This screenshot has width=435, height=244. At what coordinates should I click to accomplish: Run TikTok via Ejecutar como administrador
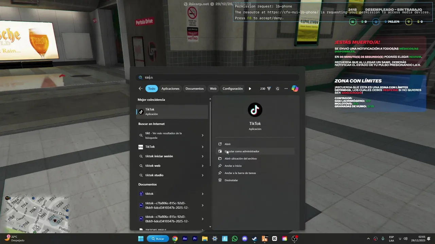click(x=255, y=151)
